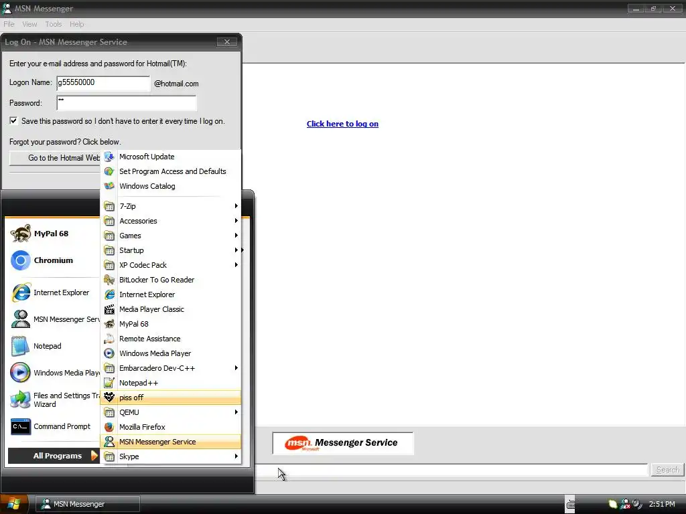Click the 'piss off' program icon
The height and width of the screenshot is (514, 686).
[x=109, y=398]
